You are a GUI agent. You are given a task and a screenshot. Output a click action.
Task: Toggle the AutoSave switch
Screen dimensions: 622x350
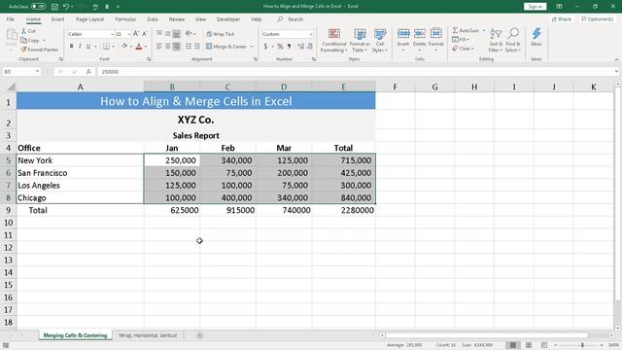pyautogui.click(x=38, y=7)
